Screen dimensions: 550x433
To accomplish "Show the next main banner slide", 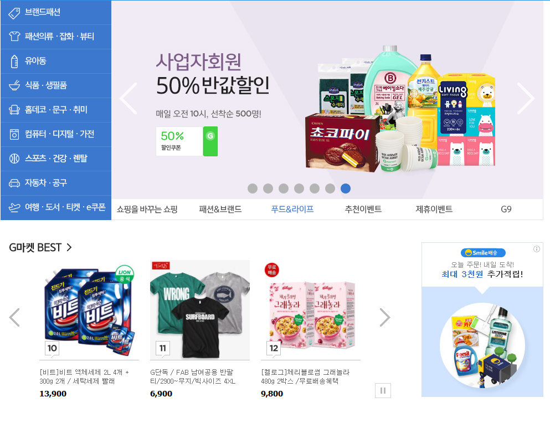I will [x=526, y=99].
